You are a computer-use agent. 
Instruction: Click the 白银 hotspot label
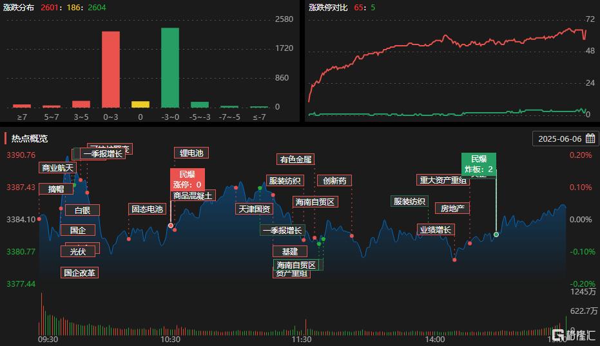pos(82,210)
